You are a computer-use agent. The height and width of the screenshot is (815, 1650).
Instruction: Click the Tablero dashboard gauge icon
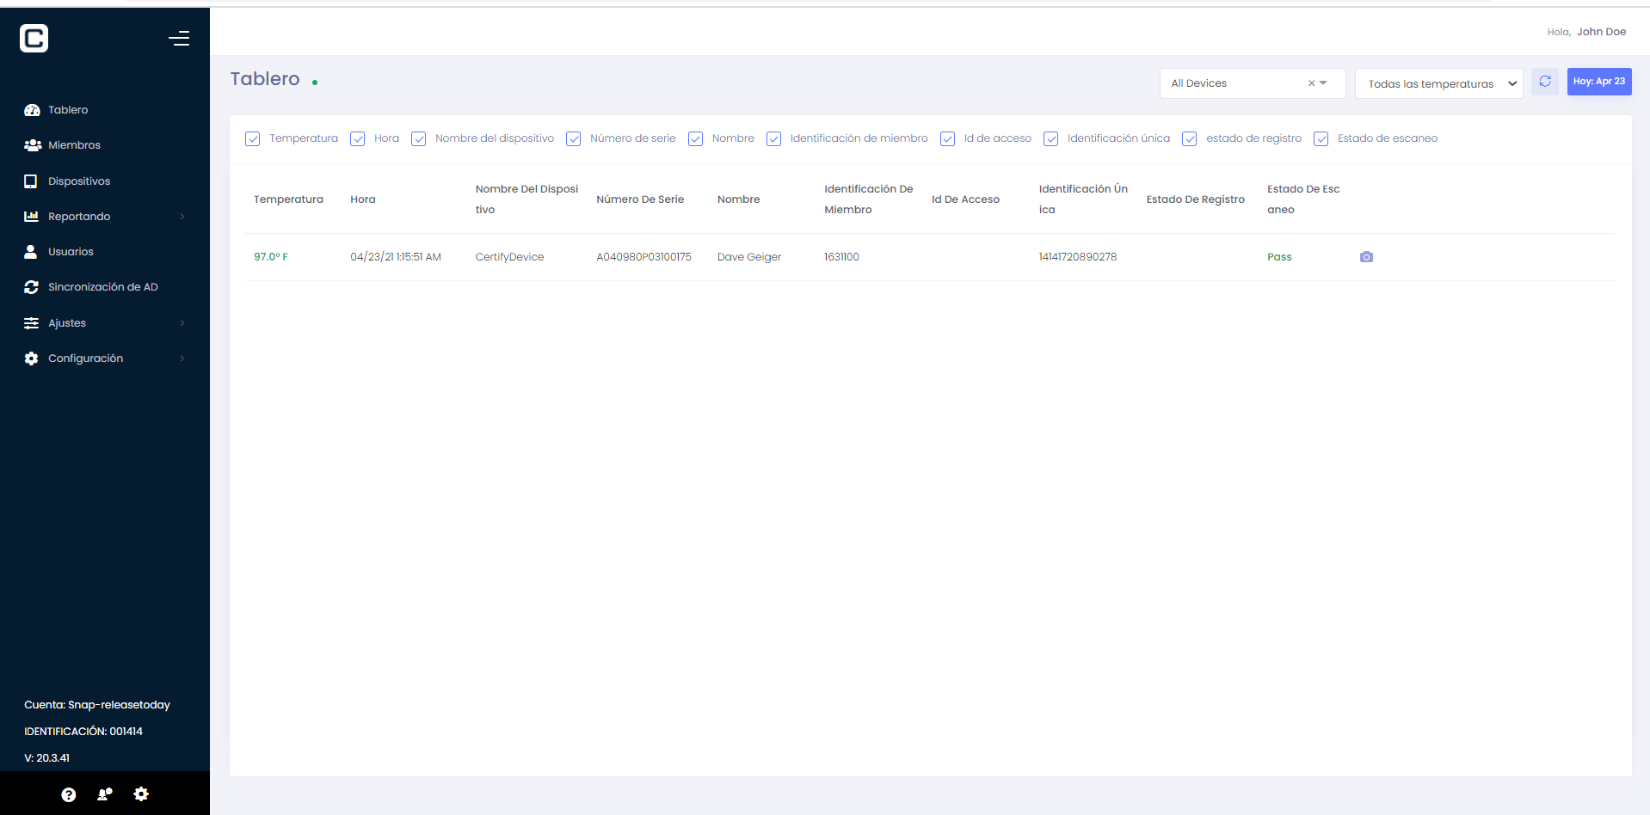[32, 110]
